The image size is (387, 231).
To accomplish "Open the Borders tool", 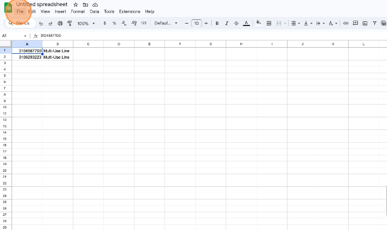I will click(x=269, y=24).
